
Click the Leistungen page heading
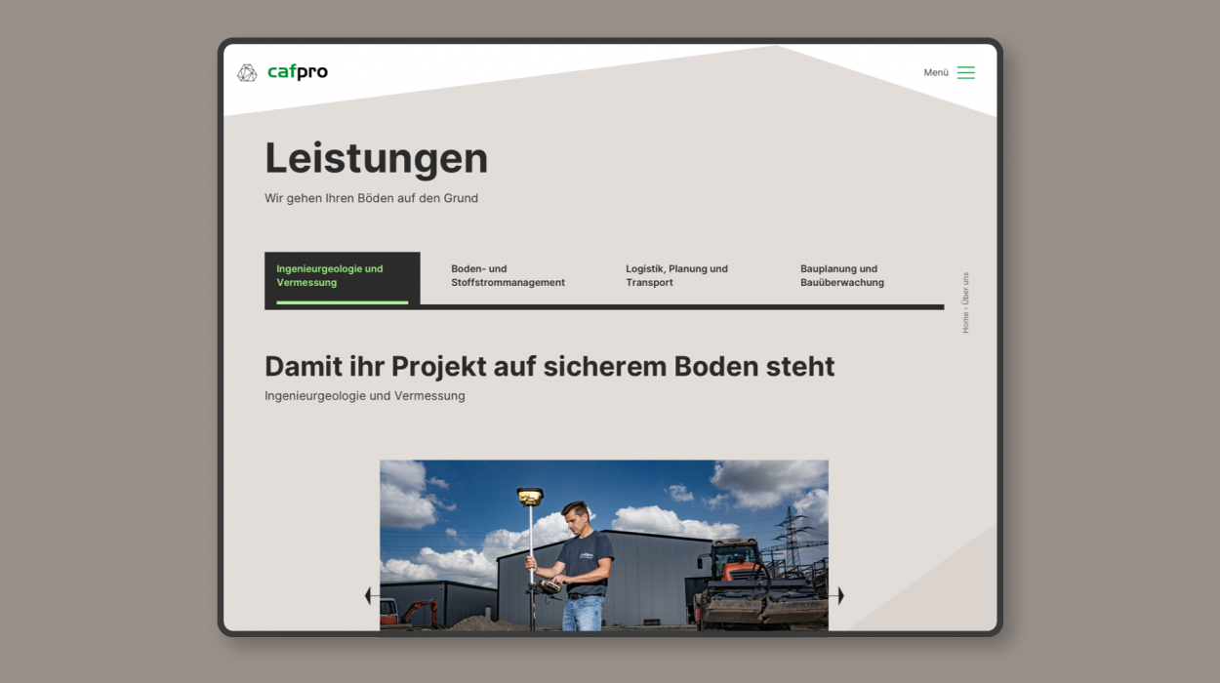point(377,158)
